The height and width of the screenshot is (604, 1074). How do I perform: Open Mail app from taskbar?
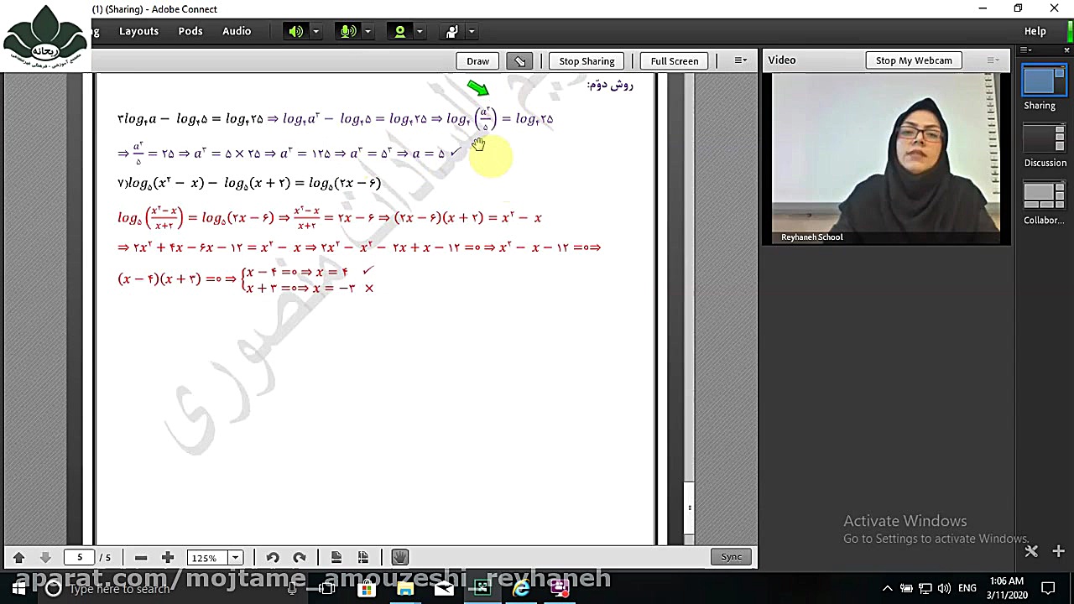[444, 589]
